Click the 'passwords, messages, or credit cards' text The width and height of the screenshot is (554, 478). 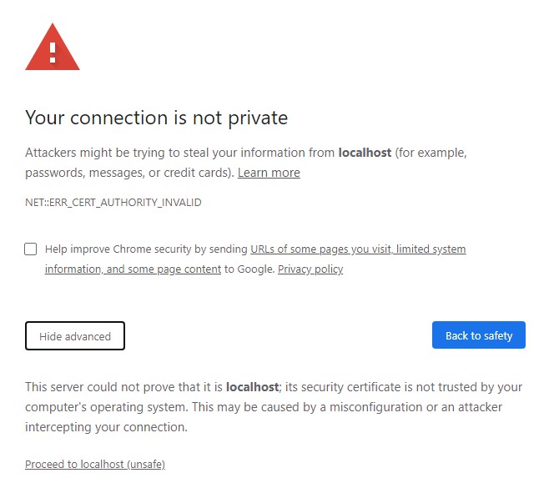125,173
